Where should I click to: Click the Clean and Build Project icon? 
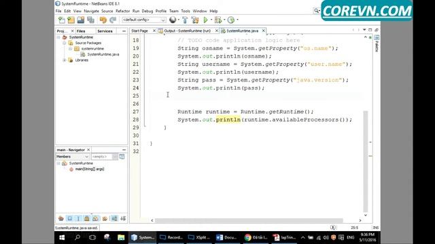tap(195, 20)
